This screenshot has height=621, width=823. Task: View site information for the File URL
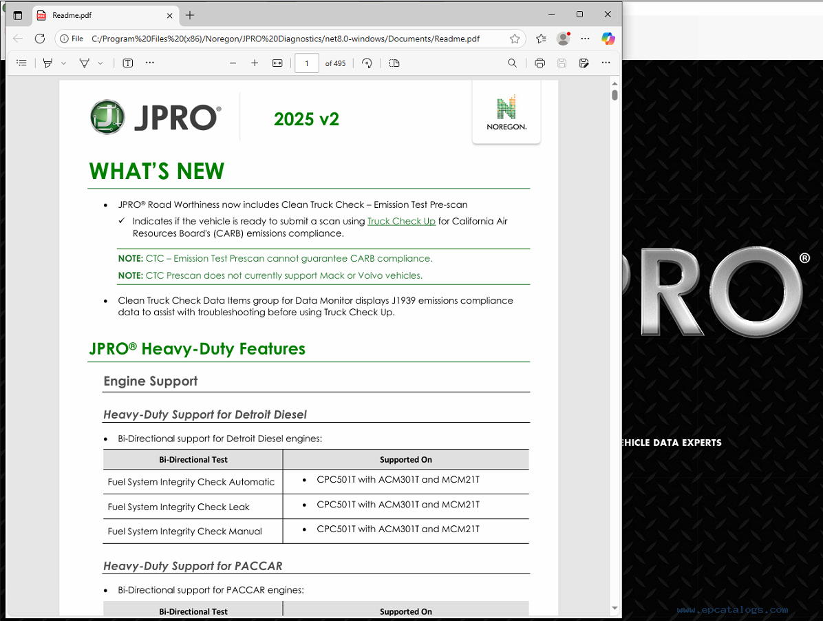click(x=72, y=39)
